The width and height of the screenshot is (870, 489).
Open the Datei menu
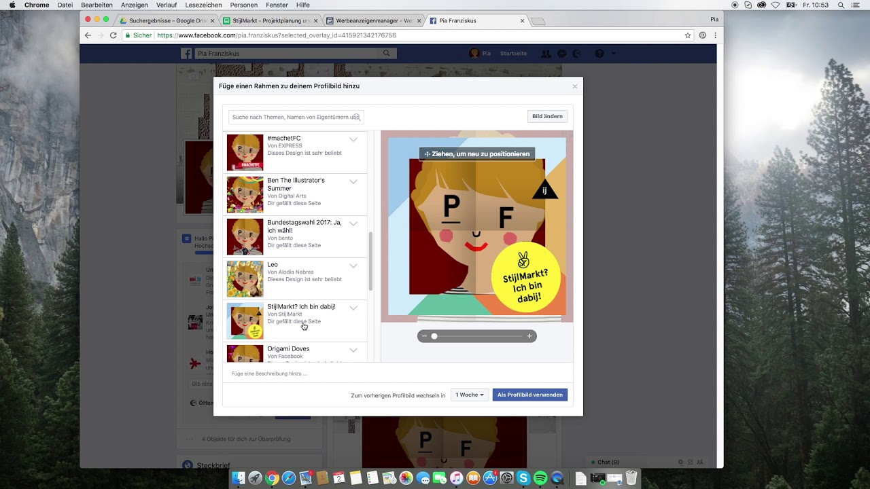65,5
